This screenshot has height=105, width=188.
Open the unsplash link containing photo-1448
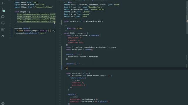point(36,19)
